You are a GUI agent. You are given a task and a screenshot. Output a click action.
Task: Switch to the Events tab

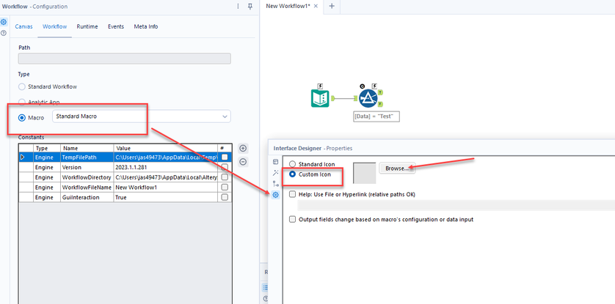coord(116,26)
